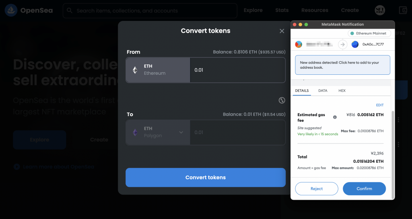Click the Ethereum token icon in From
Viewport: 412px width, 219px height.
tap(135, 70)
